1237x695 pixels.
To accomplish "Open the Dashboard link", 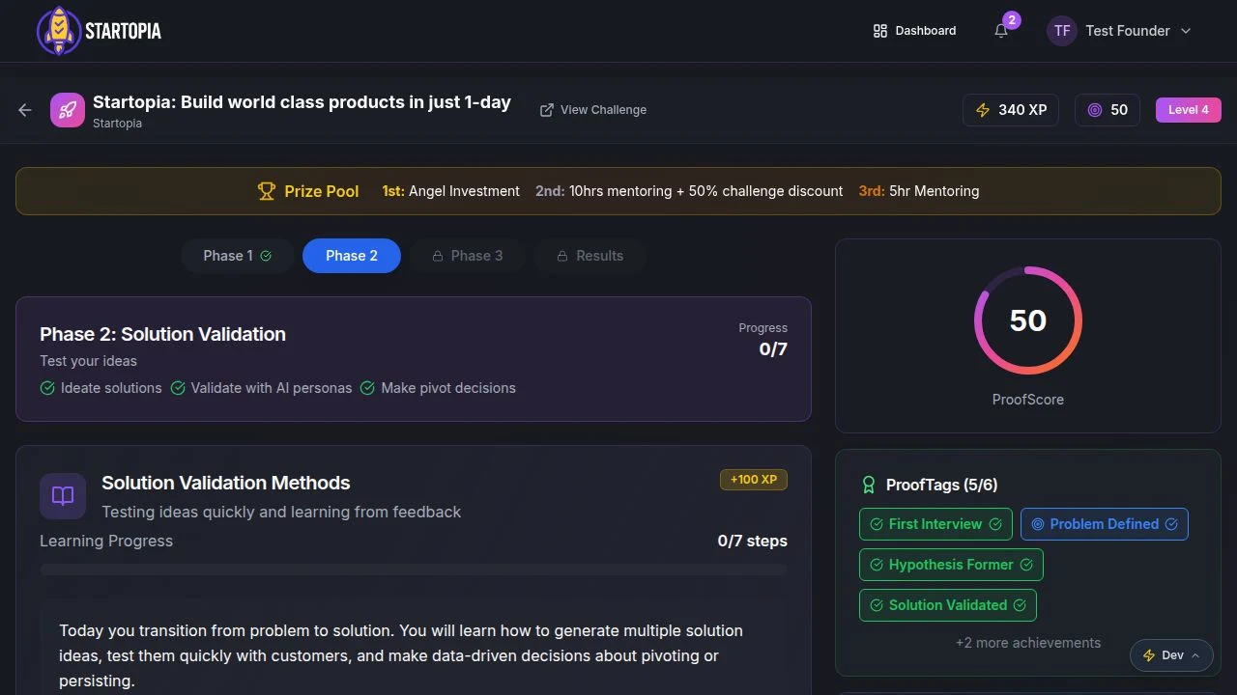I will click(914, 31).
